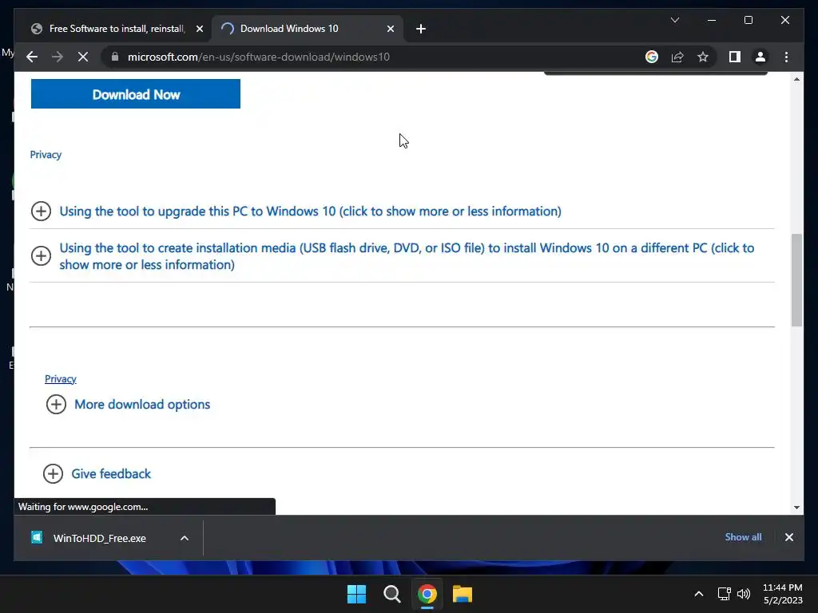The image size is (818, 613).
Task: Open 'Using the tool to upgrade this PC' link
Action: click(x=311, y=211)
